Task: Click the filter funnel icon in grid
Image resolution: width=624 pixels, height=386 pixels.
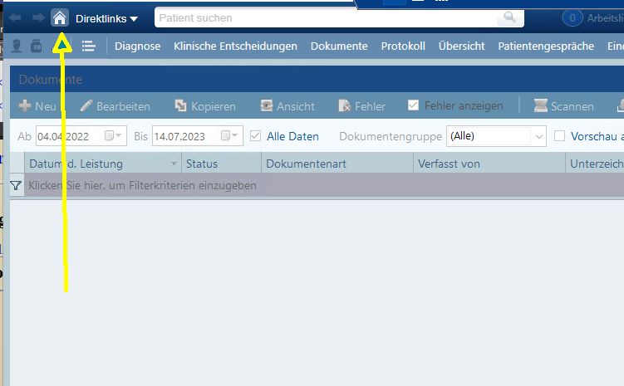Action: 16,186
